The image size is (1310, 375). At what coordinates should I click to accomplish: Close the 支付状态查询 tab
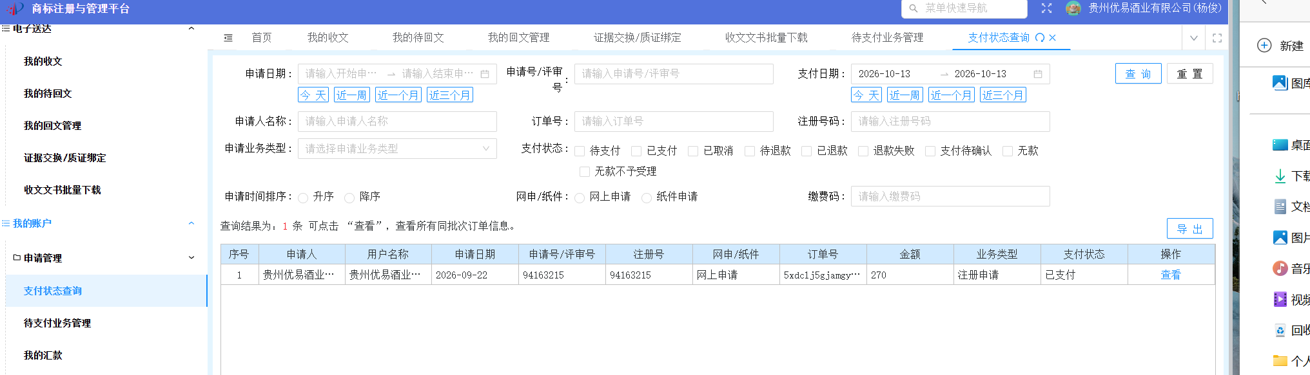coord(1053,38)
